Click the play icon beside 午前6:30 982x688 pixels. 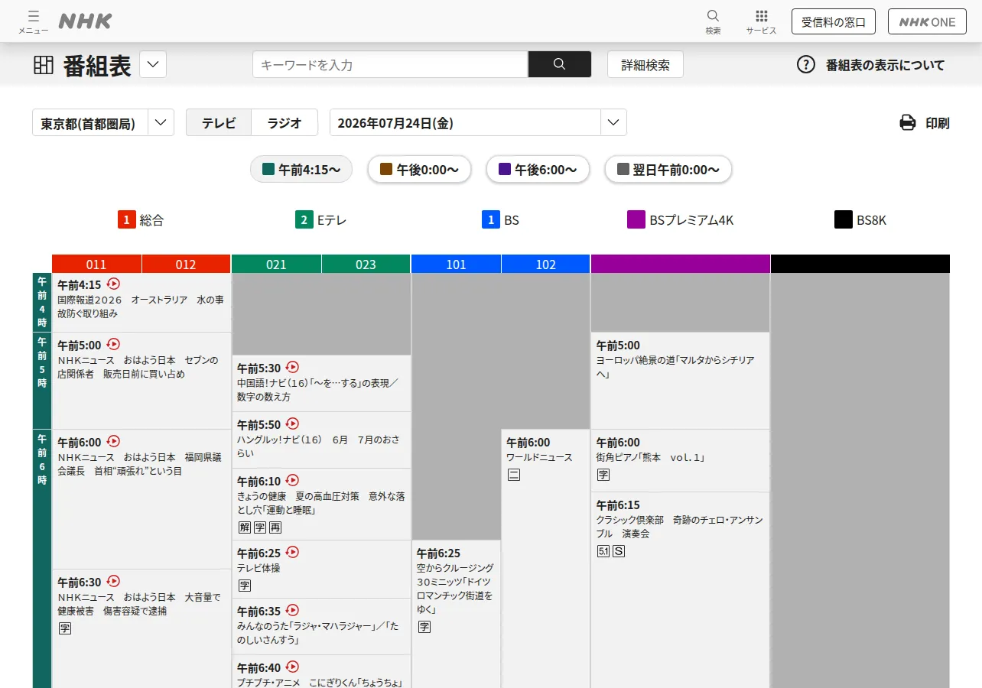113,581
